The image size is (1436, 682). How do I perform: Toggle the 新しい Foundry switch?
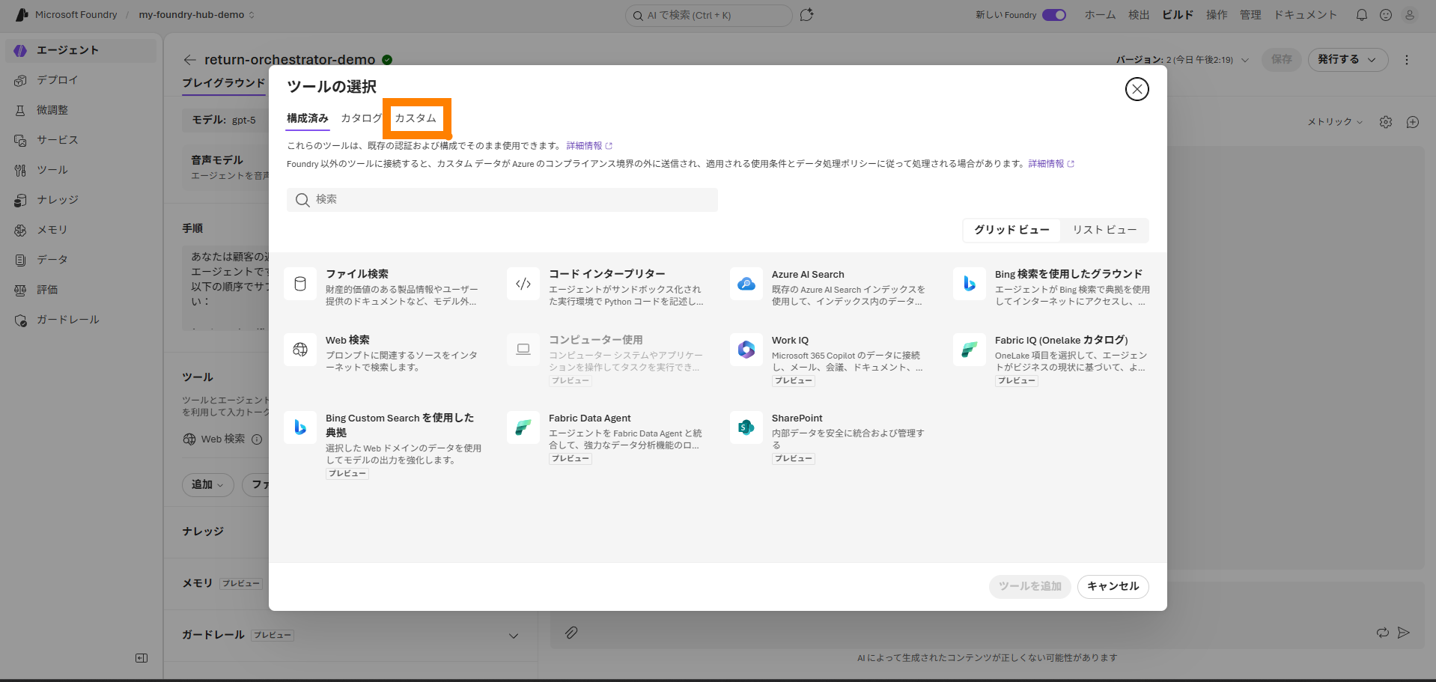(1054, 15)
